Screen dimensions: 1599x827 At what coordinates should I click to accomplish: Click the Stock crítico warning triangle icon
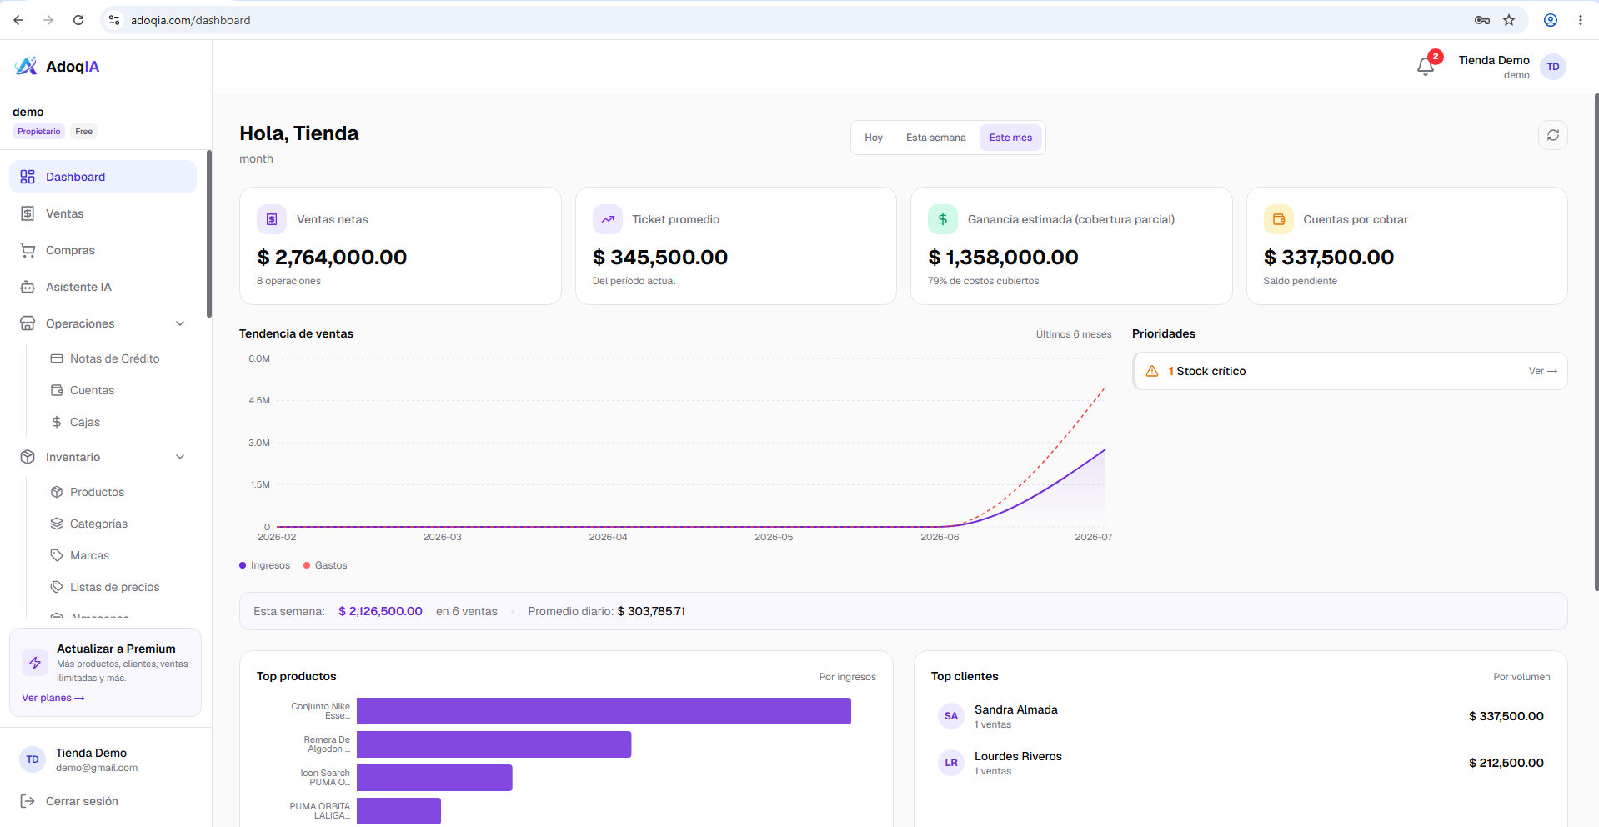[1152, 371]
